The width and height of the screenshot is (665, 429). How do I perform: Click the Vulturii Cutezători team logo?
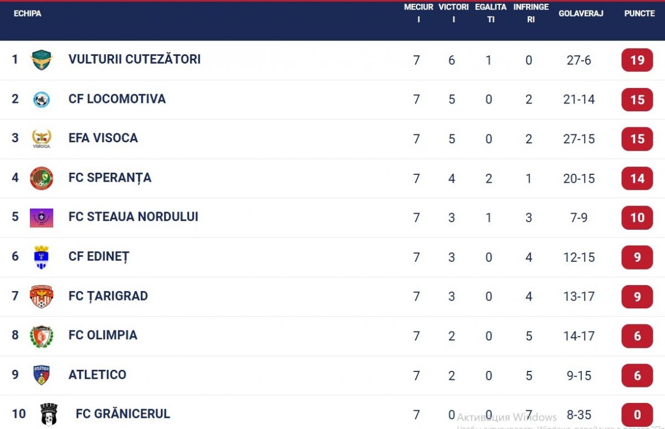point(42,60)
